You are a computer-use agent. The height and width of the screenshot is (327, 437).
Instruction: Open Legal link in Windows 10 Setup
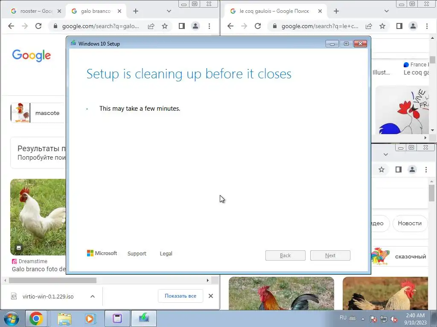(x=166, y=254)
